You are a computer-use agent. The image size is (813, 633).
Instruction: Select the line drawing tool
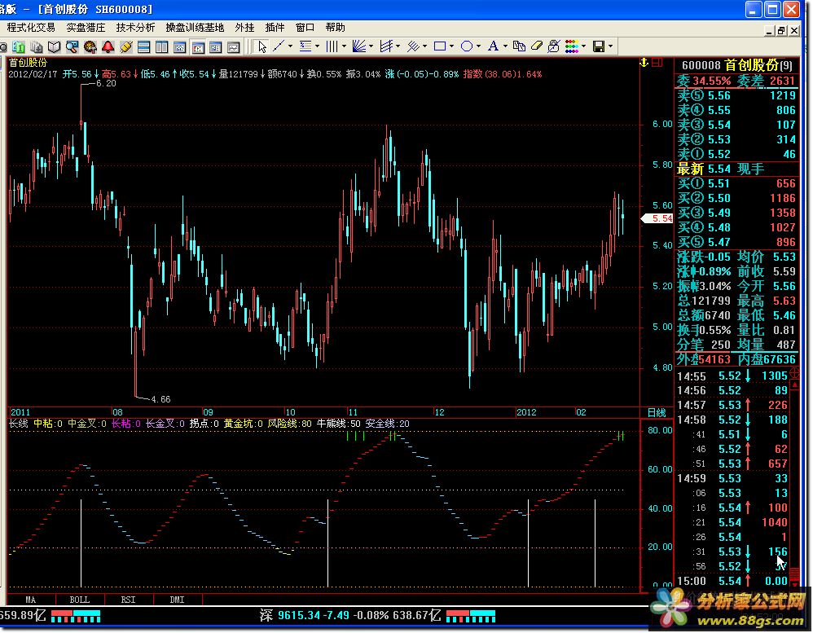pyautogui.click(x=279, y=46)
